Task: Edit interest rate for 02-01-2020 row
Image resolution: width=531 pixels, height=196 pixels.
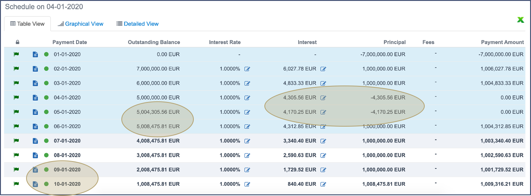Action: coord(247,69)
